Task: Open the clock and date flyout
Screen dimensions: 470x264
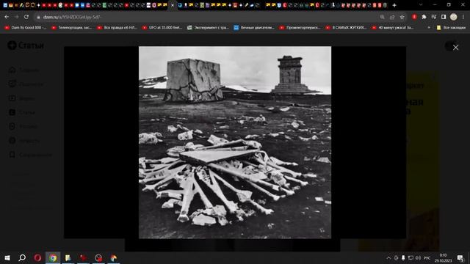Action: 443,257
